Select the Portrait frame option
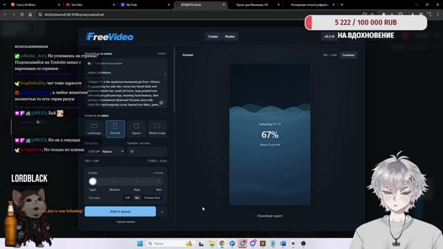443x249 pixels. 116,129
